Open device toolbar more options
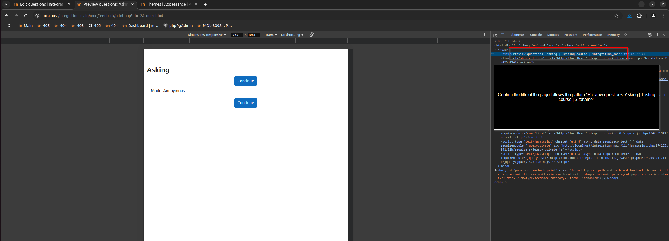669x241 pixels. 484,35
